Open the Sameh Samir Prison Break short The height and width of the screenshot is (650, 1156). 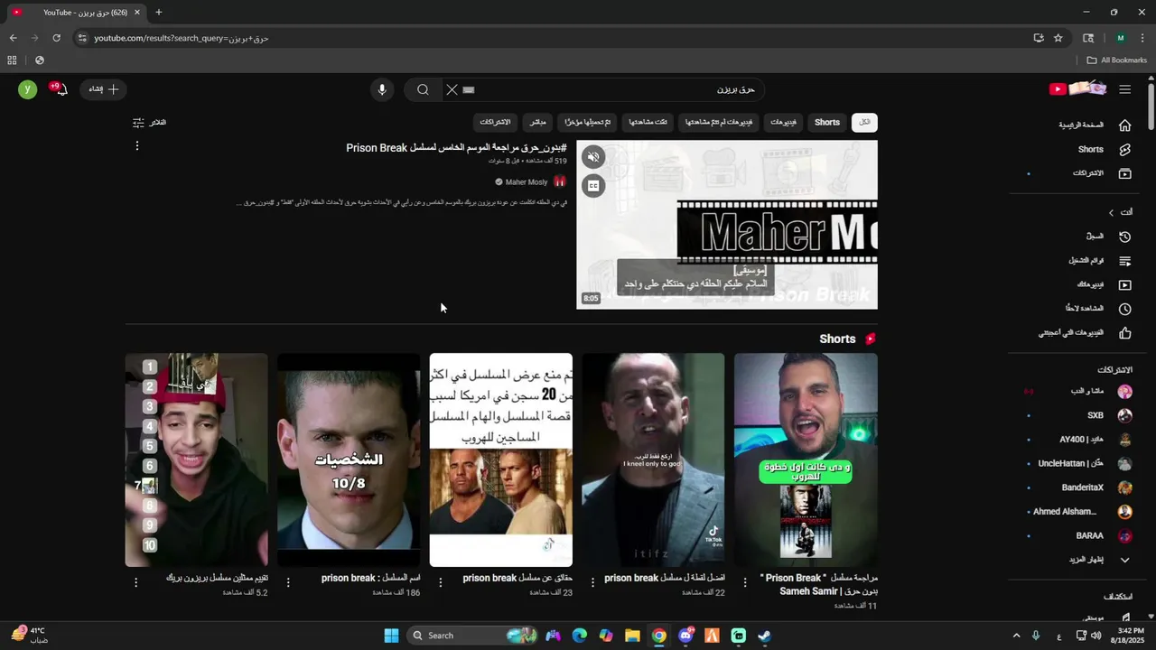(x=806, y=460)
